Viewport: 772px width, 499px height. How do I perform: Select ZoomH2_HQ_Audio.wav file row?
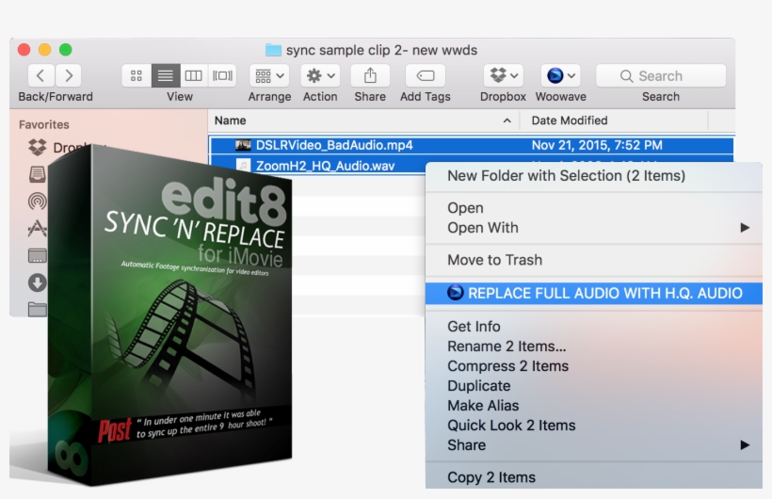(317, 166)
